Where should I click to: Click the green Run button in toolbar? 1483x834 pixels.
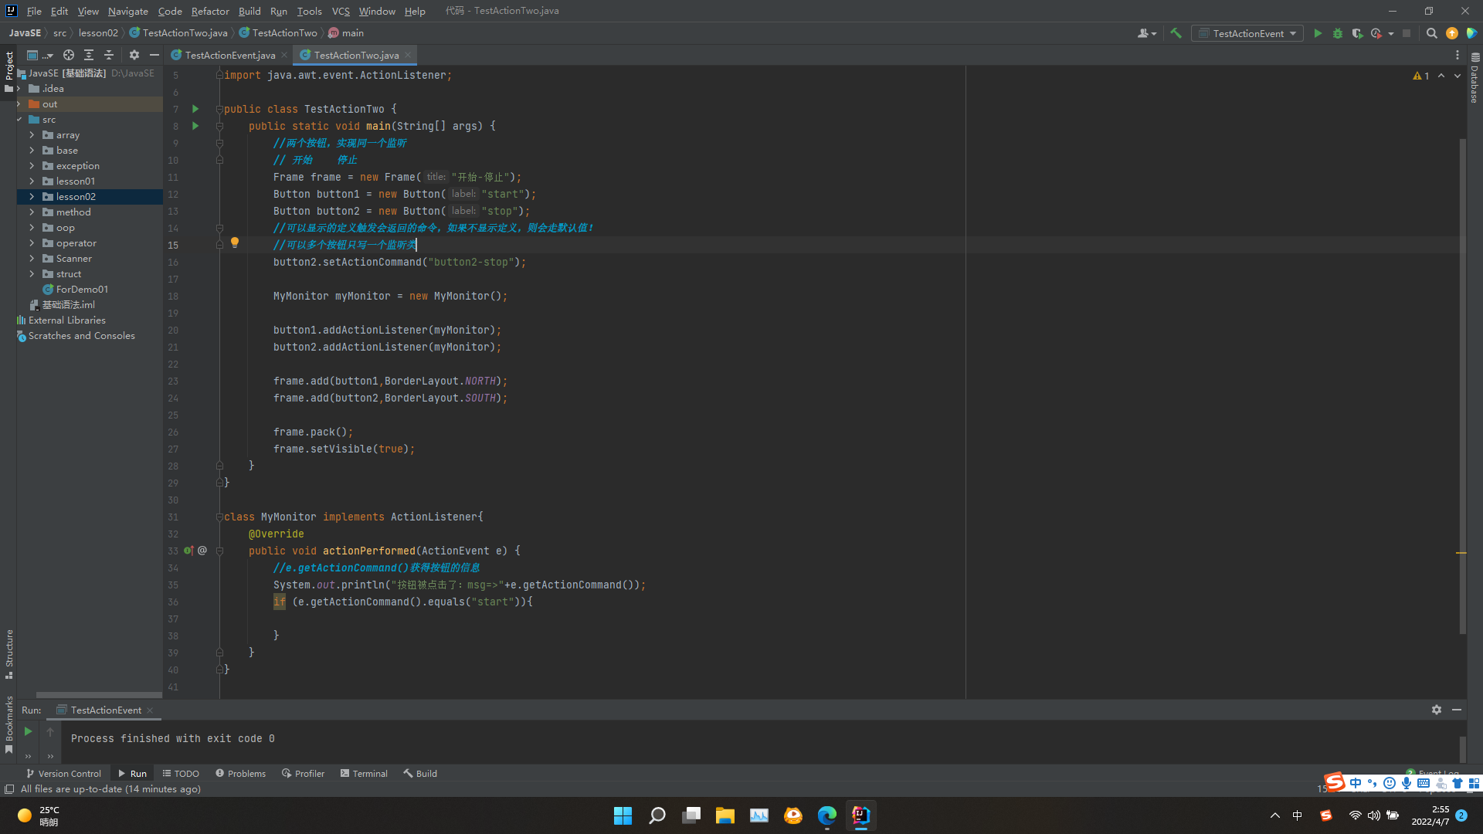(x=1318, y=33)
